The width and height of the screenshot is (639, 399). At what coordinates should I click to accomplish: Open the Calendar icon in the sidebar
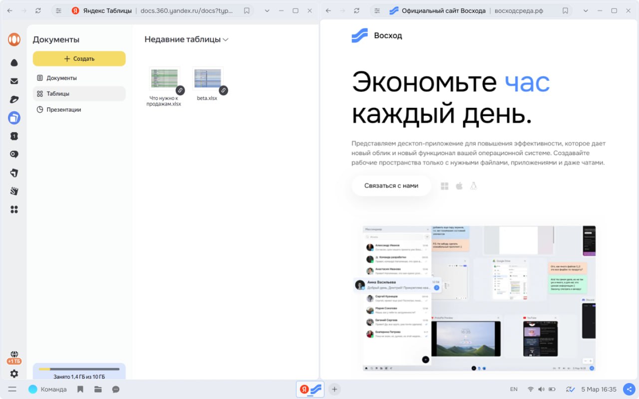[x=14, y=136]
